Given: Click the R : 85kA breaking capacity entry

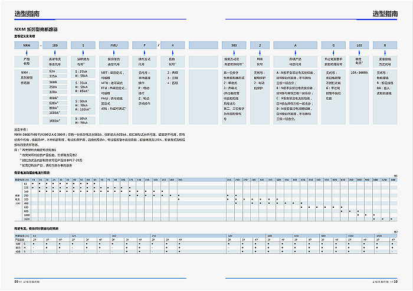Looking at the screenshot, I should 83,91.
